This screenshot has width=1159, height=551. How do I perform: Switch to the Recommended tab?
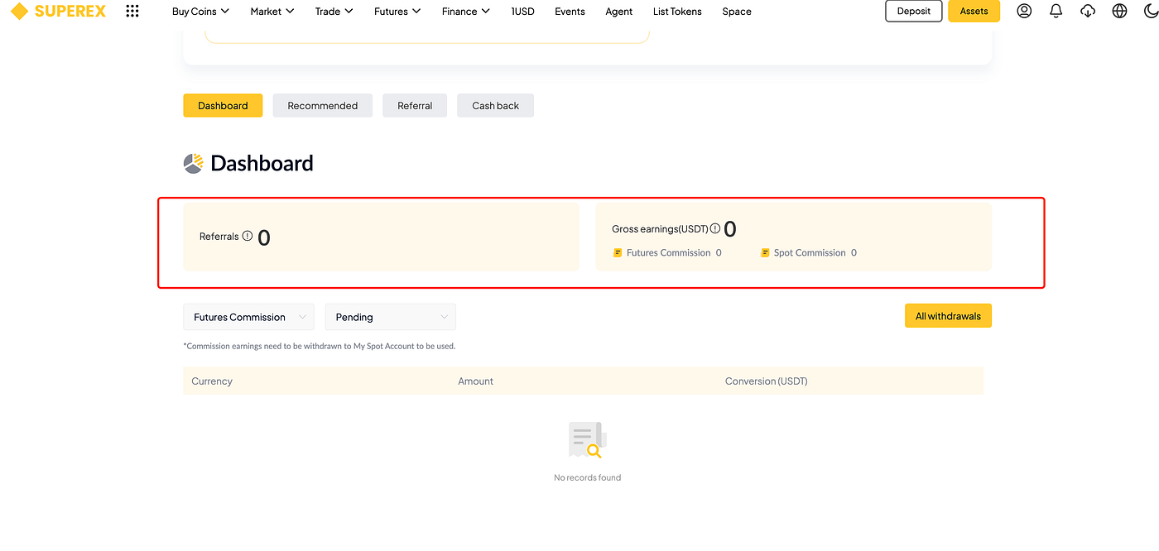point(323,105)
